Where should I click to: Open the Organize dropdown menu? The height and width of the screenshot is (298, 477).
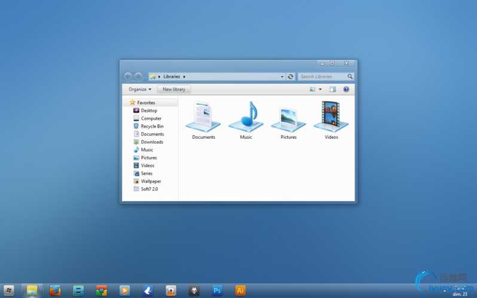[139, 89]
